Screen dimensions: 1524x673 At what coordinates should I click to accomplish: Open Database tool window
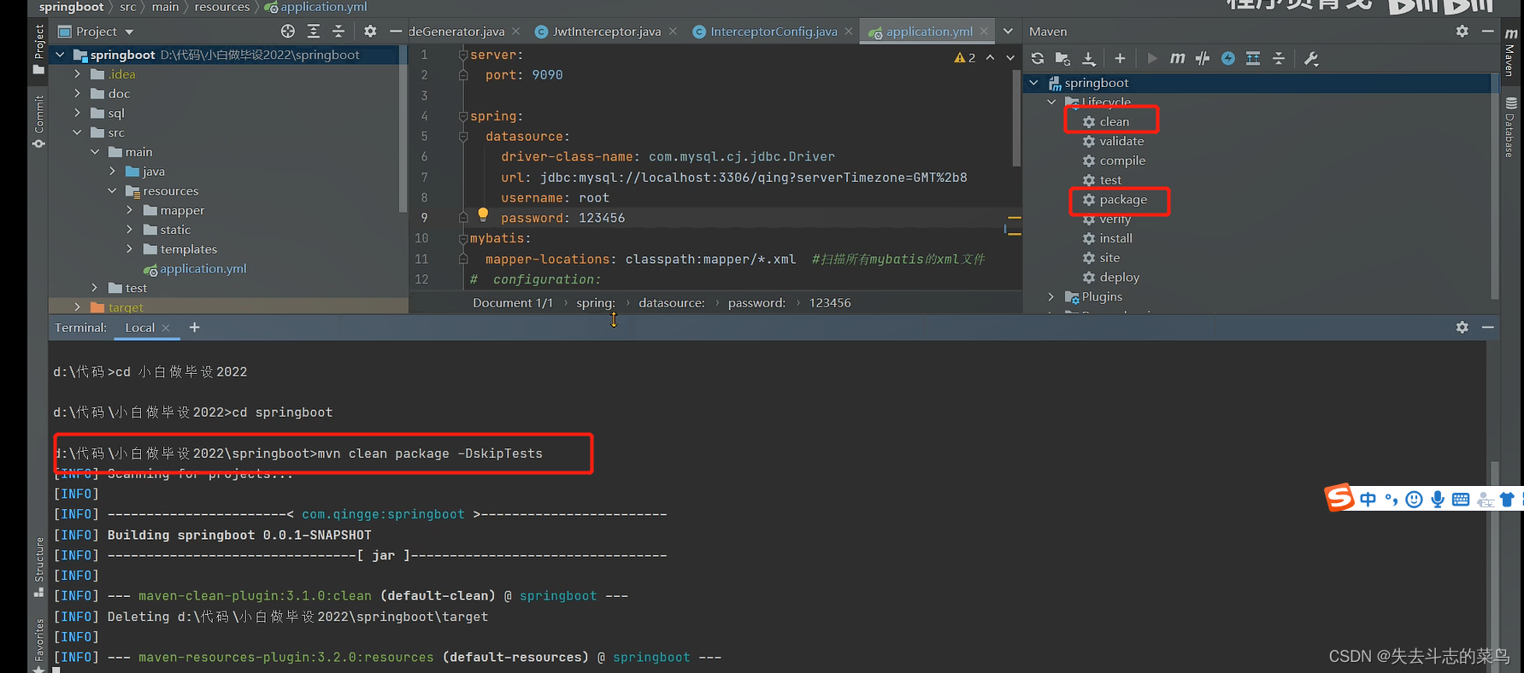pyautogui.click(x=1510, y=128)
